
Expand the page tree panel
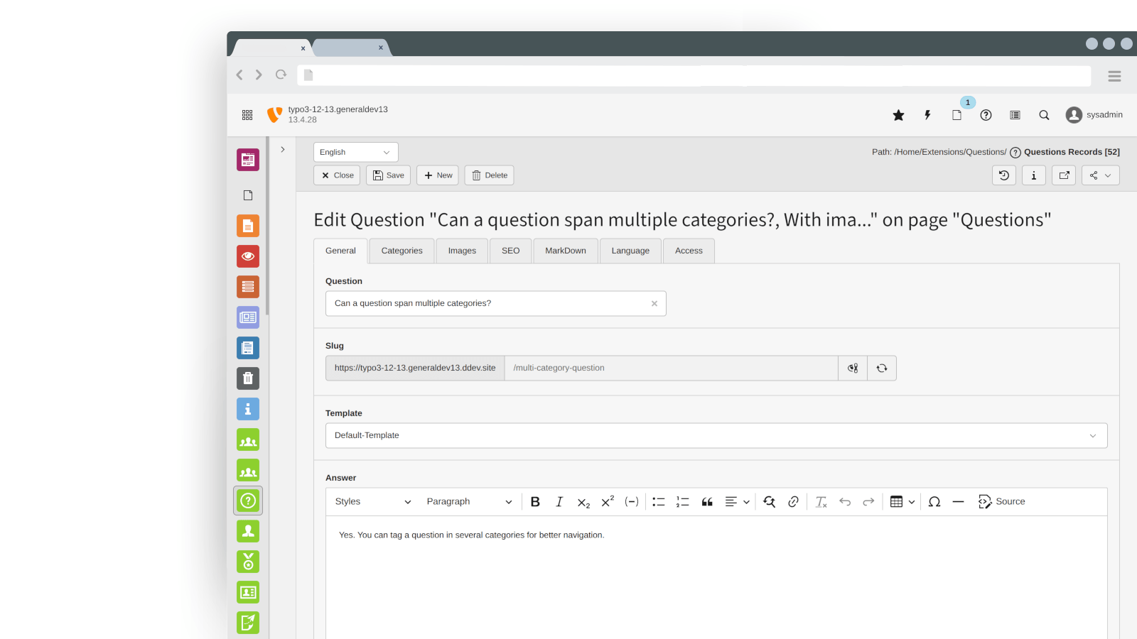[x=283, y=150]
